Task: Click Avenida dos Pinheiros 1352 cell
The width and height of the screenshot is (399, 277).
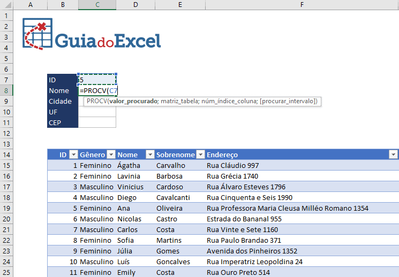Action: 302,251
